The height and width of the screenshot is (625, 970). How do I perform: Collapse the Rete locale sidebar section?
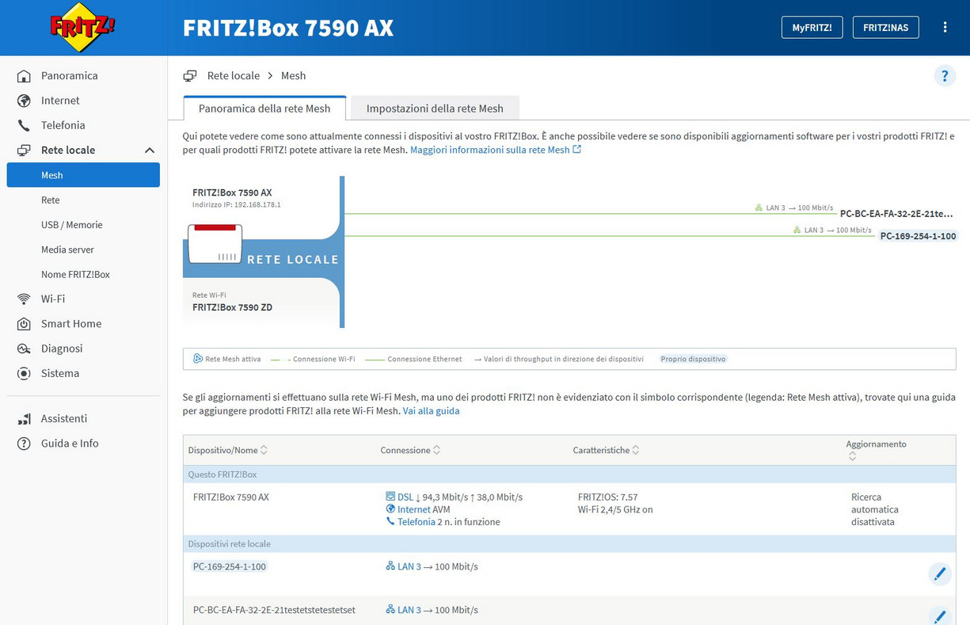(150, 150)
